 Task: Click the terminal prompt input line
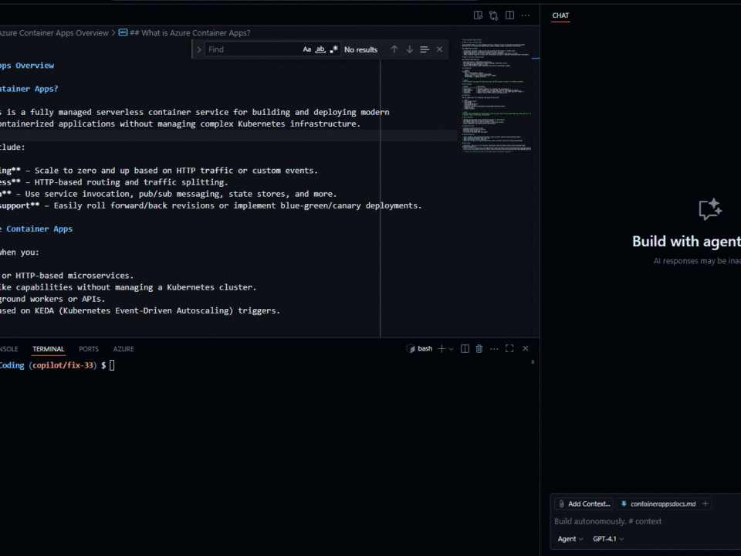tap(112, 365)
